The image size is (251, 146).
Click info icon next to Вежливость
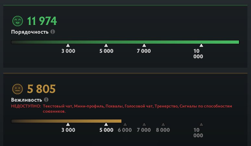point(46,99)
